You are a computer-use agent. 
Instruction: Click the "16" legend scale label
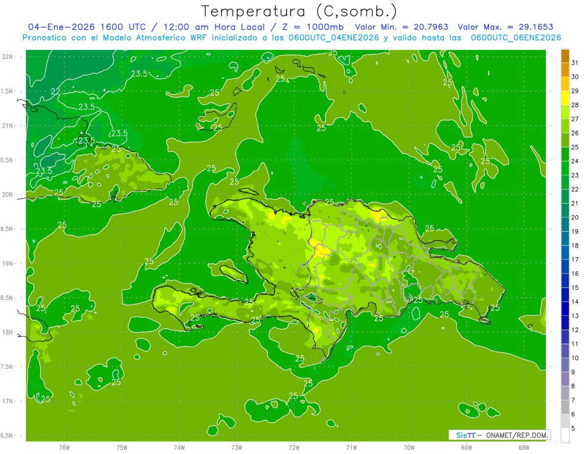point(575,274)
